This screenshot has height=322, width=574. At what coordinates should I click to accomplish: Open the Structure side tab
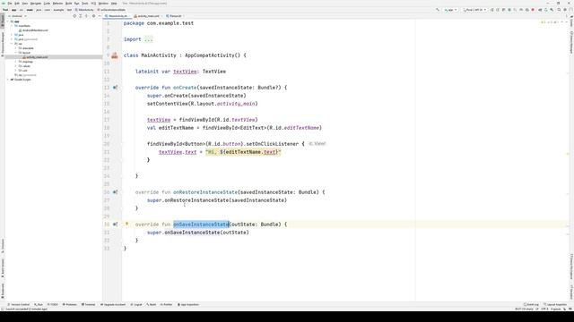[2, 246]
